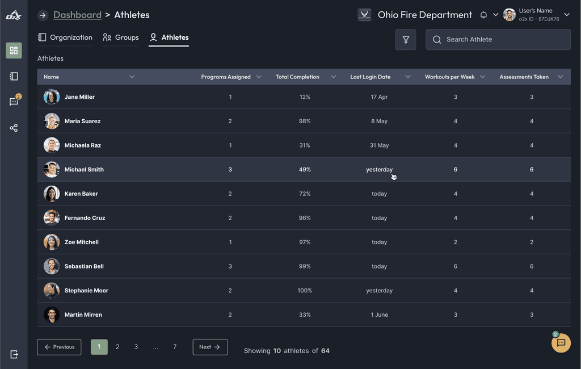Screen dimensions: 581x369
Task: Click Michaela Raz's 31 May login date
Action: 379,145
